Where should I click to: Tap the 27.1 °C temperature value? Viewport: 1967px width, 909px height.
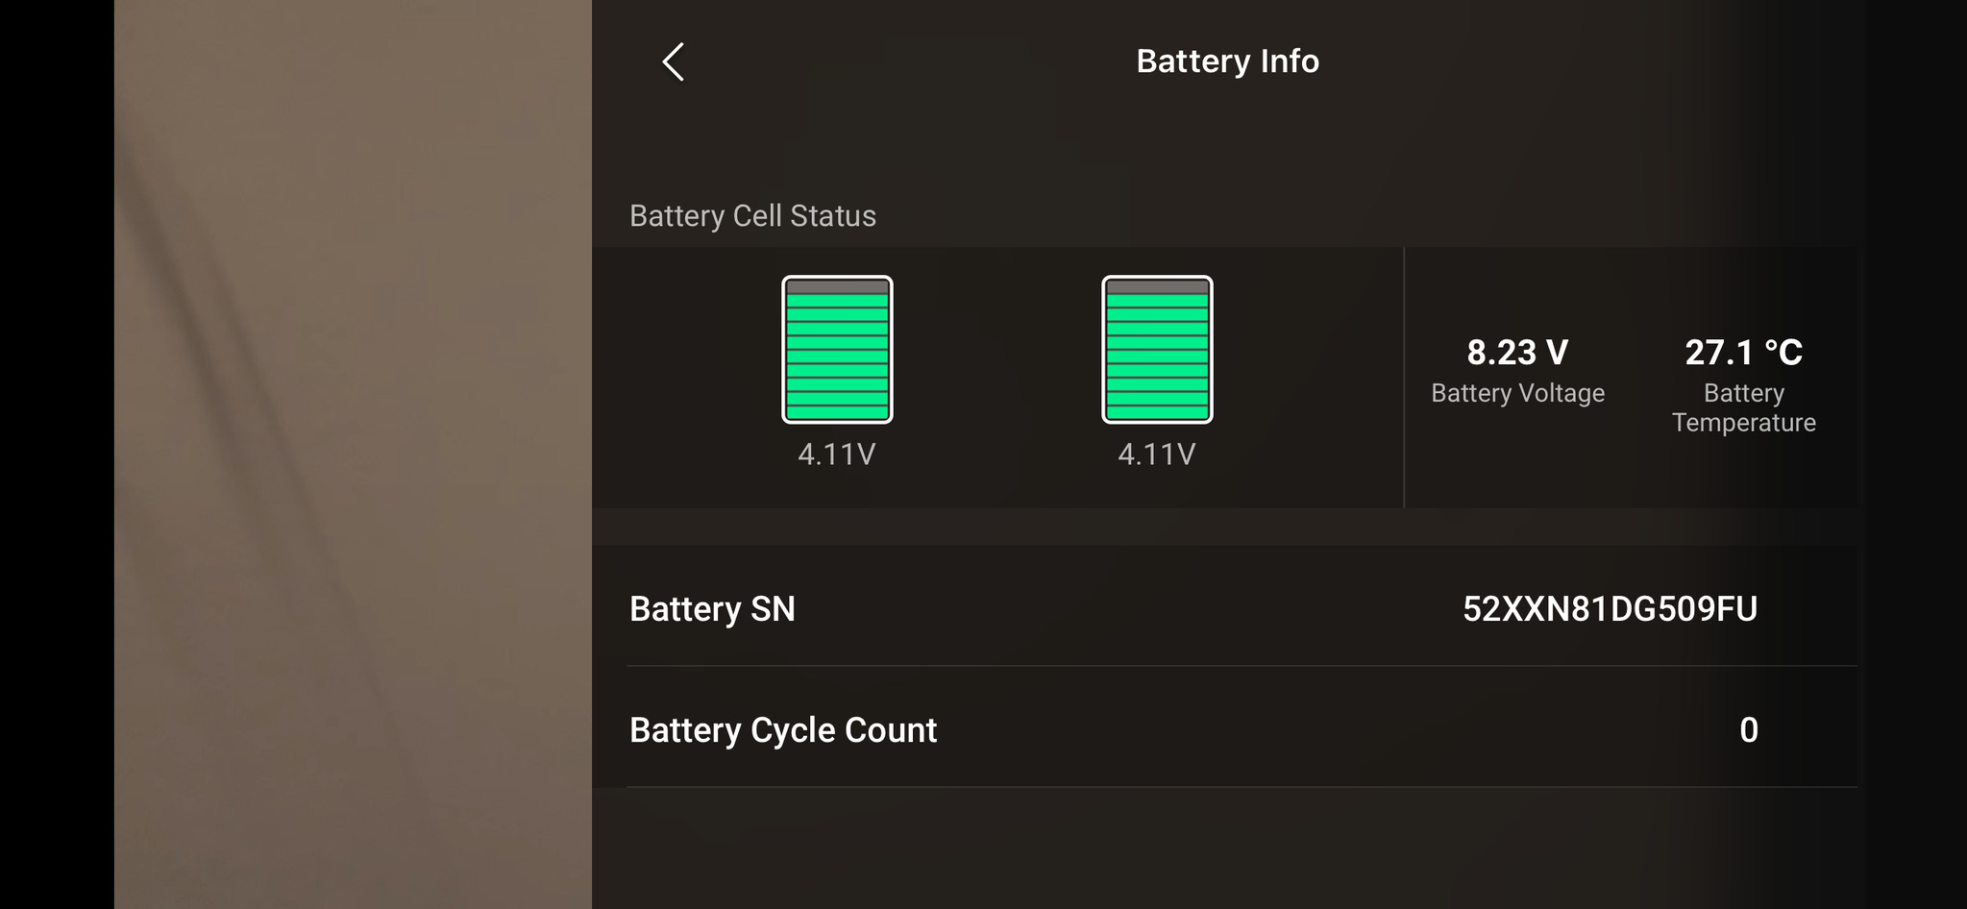tap(1743, 353)
